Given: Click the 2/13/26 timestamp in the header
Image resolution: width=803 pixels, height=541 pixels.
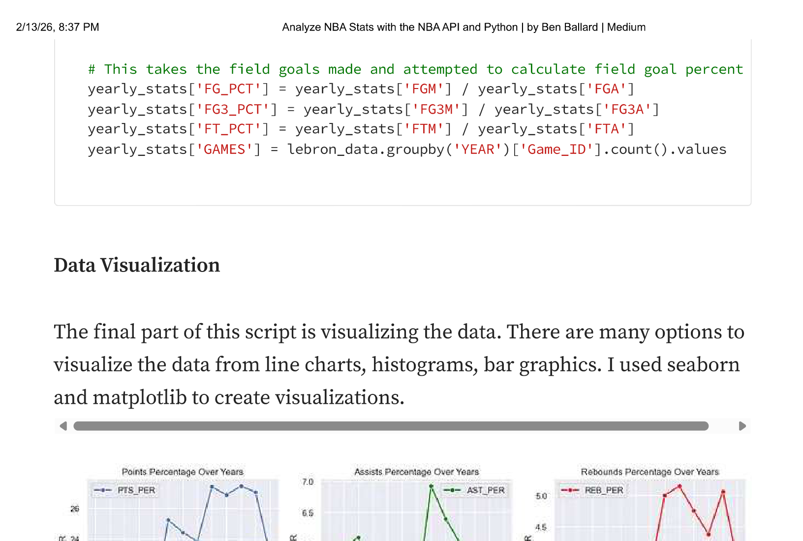Looking at the screenshot, I should [x=58, y=27].
